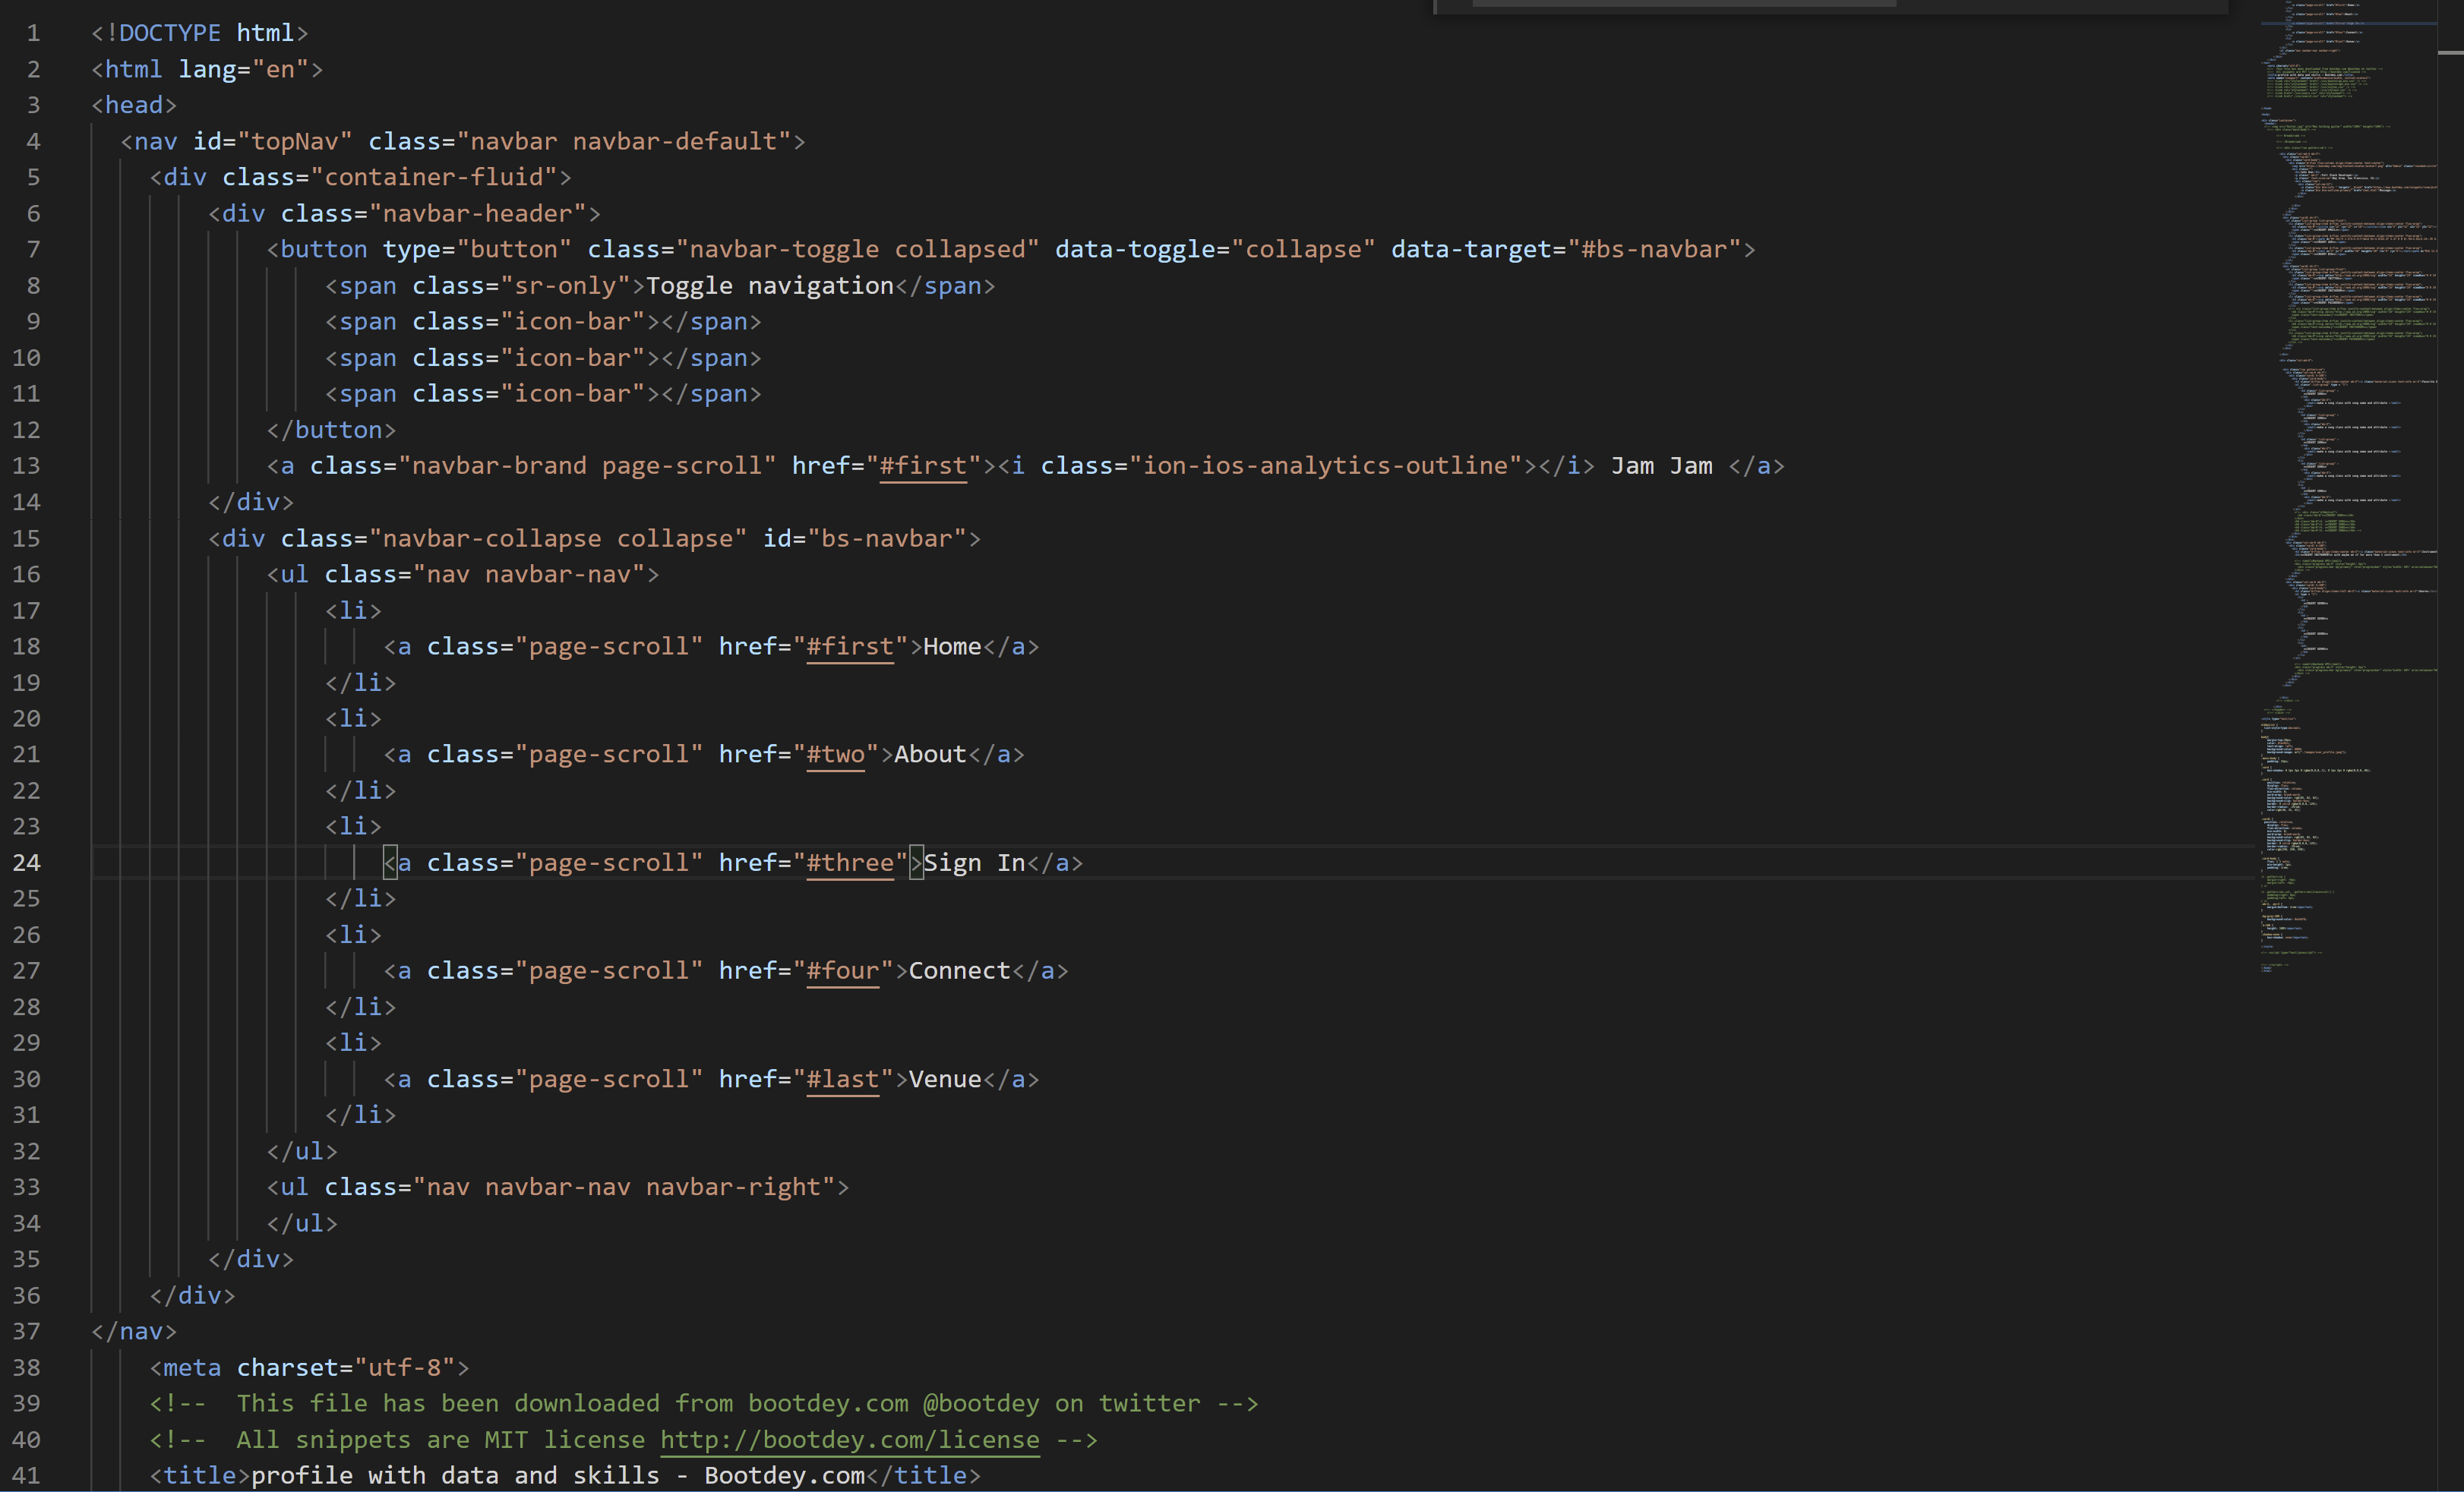
Task: Click the 'Venue' anchor text
Action: pos(944,1079)
